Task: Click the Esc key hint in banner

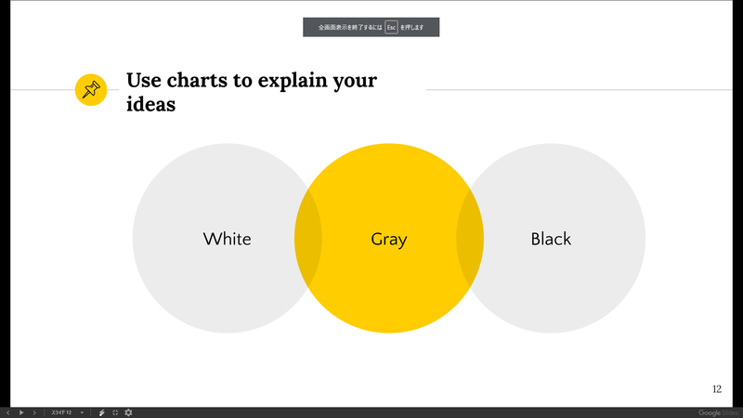Action: tap(391, 28)
